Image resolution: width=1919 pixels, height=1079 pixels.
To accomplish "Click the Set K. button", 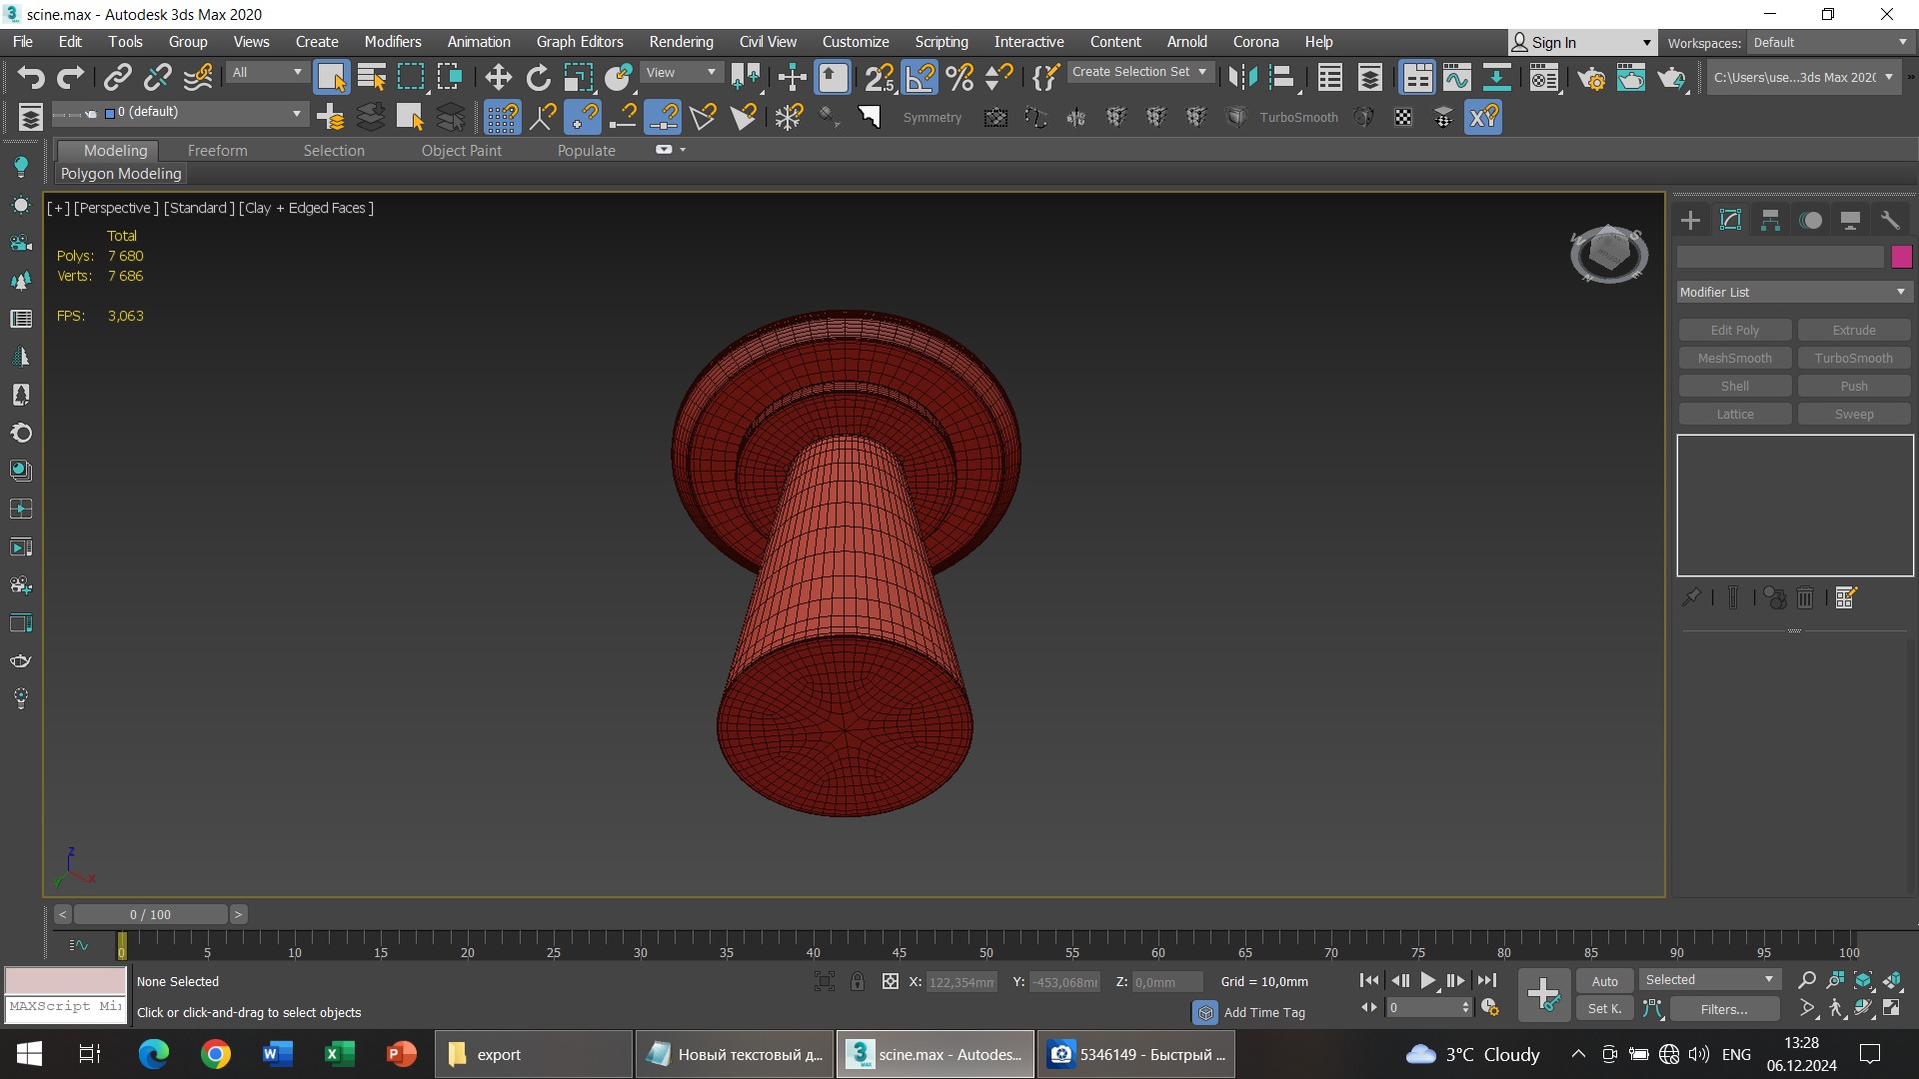I will [x=1604, y=1009].
